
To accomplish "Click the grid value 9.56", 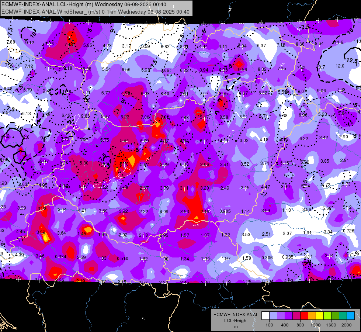I will [x=242, y=70].
